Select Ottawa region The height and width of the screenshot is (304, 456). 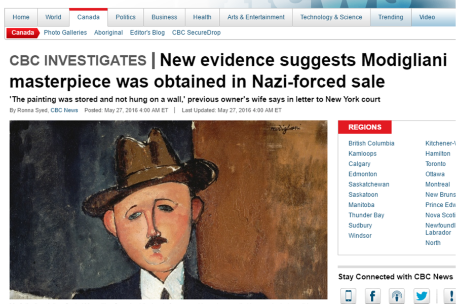click(435, 174)
